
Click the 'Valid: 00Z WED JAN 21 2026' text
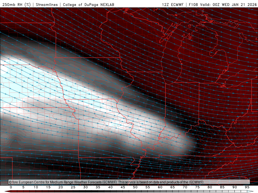[228, 5]
